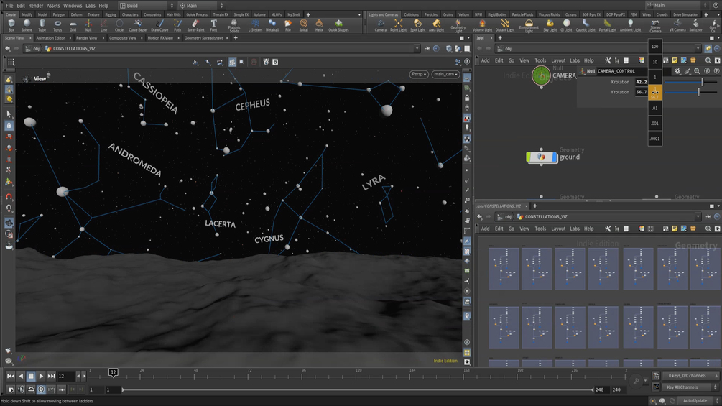This screenshot has width=722, height=406.
Task: Jump to first frame
Action: (11, 376)
